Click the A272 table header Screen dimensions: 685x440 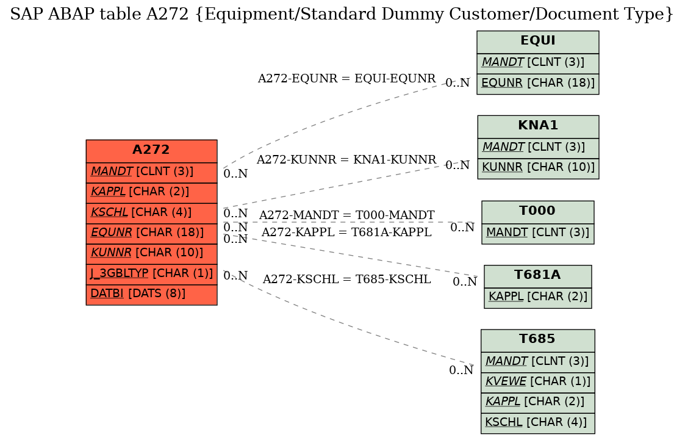tap(152, 151)
